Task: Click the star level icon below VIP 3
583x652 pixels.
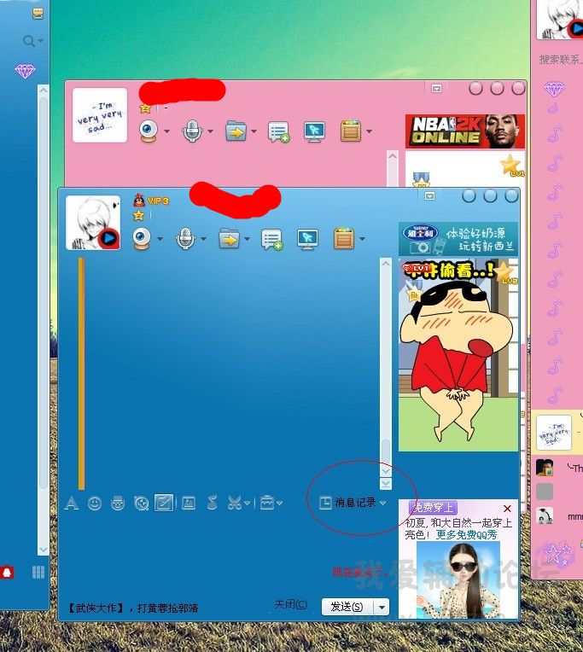Action: (138, 215)
